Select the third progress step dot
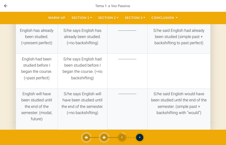This screenshot has width=226, height=145. [122, 137]
